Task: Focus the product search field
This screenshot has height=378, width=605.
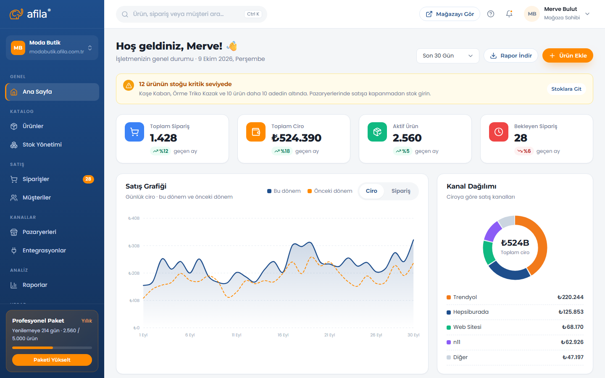Action: click(x=192, y=14)
